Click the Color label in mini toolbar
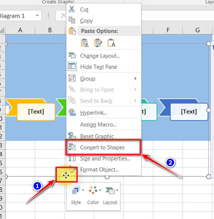 [93, 202]
